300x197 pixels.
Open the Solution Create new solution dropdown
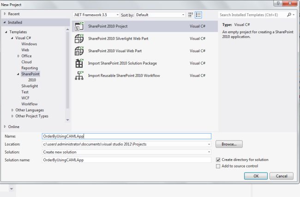point(209,152)
